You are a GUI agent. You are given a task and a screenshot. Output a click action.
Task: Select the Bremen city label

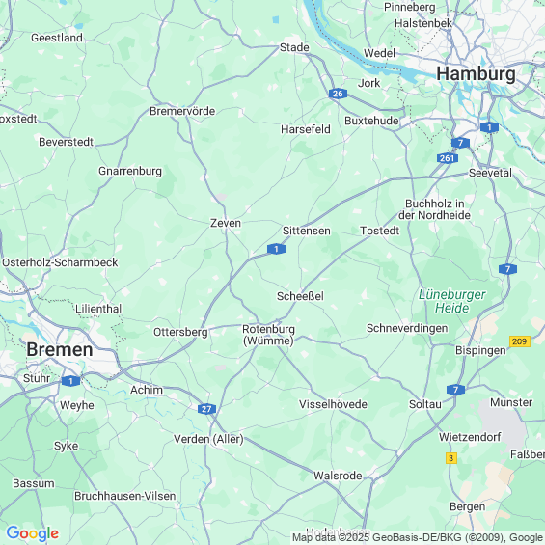pos(60,349)
